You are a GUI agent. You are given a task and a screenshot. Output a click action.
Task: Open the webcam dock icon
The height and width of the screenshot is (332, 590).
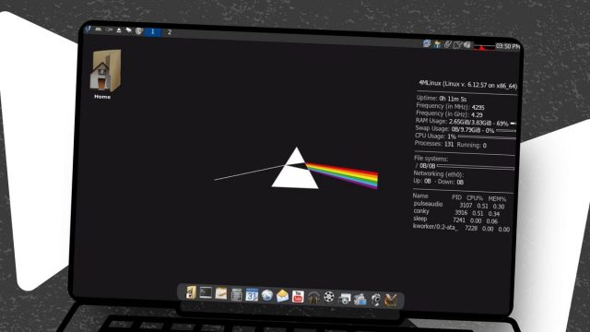[x=375, y=300]
